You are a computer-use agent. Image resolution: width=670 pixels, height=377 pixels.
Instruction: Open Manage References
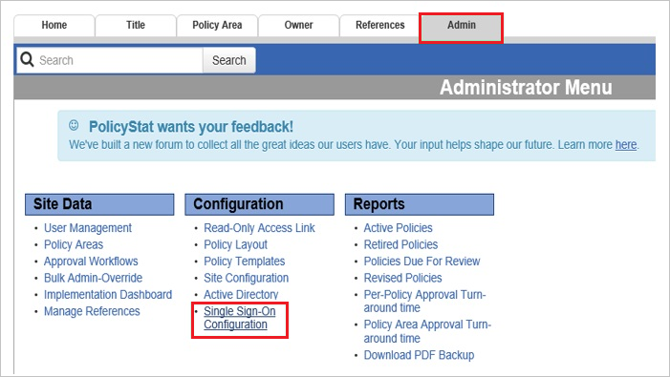(92, 311)
